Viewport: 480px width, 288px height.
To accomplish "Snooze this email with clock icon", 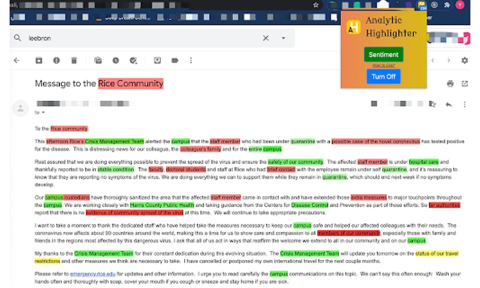I will [115, 60].
